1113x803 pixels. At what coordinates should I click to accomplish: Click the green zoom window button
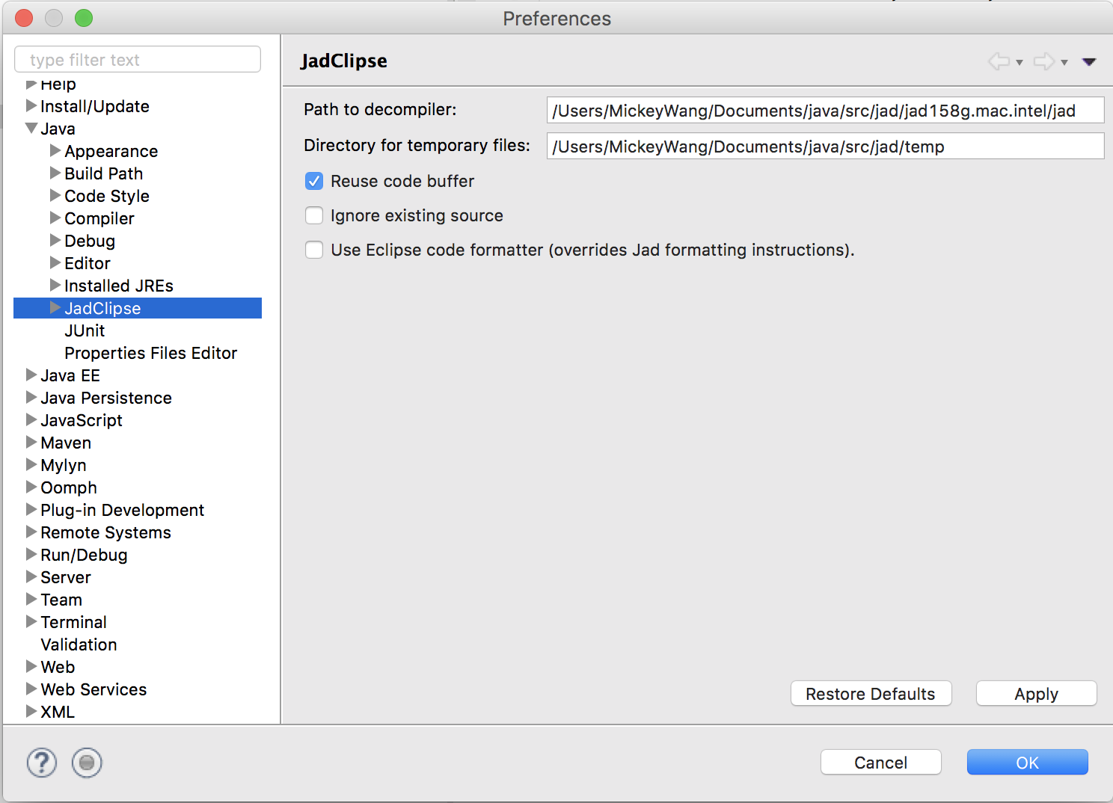point(84,18)
